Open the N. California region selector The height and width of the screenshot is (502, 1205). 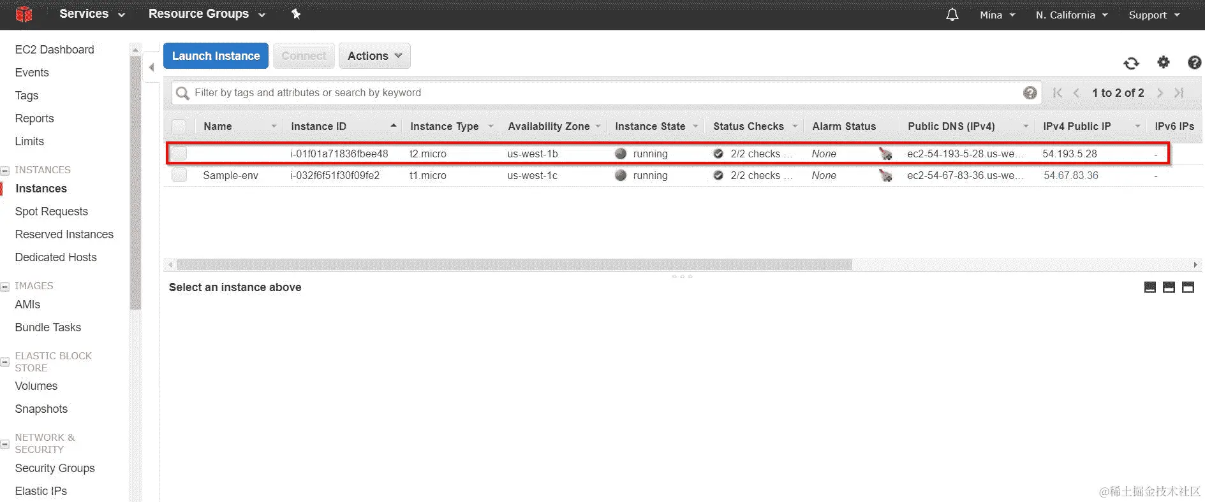[x=1072, y=15]
